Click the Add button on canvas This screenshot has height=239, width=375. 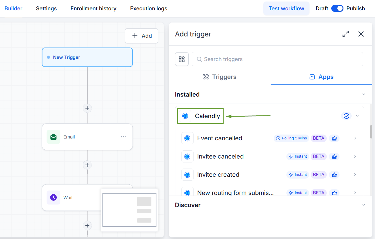pos(141,36)
